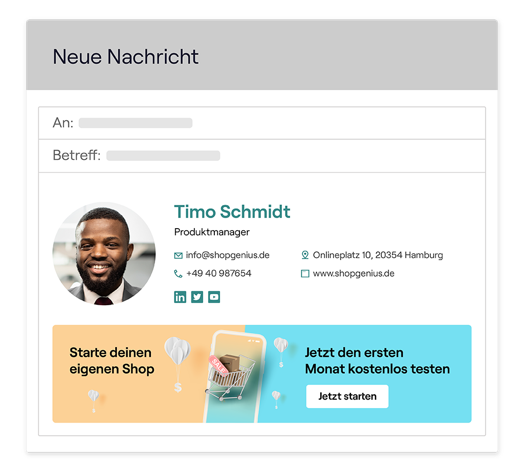The width and height of the screenshot is (524, 472).
Task: Click the phone icon beside +49 40 987654
Action: pos(178,274)
